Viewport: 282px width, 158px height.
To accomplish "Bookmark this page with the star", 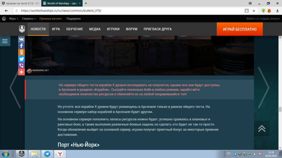I will point(254,11).
